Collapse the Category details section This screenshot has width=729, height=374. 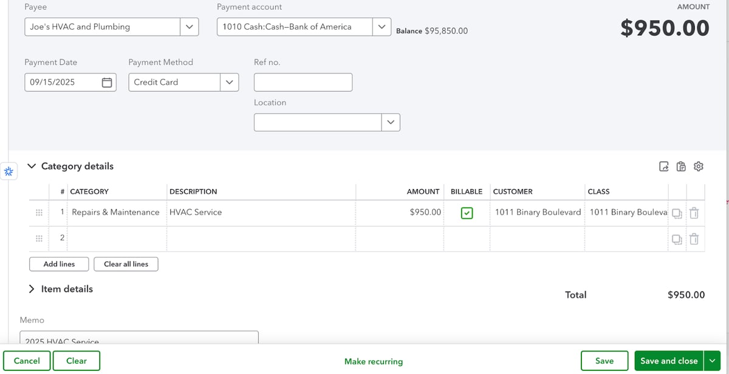click(32, 166)
